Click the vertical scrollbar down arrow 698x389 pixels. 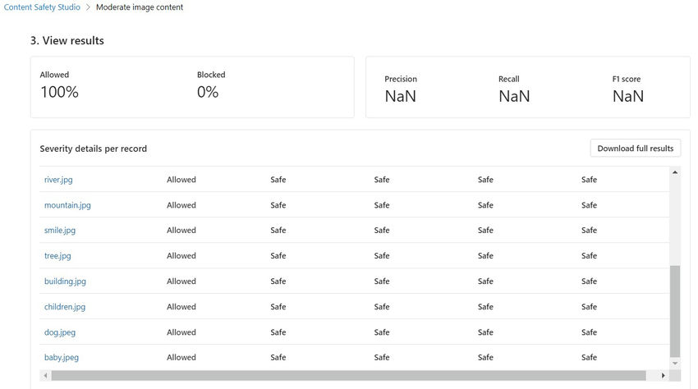pos(675,363)
